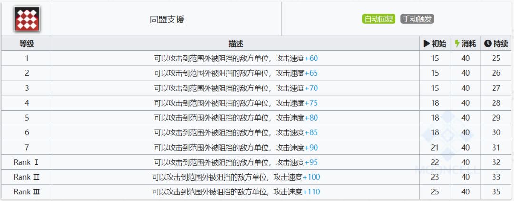Click the 描述 column header
Screen dimensions: 514x201
point(236,44)
